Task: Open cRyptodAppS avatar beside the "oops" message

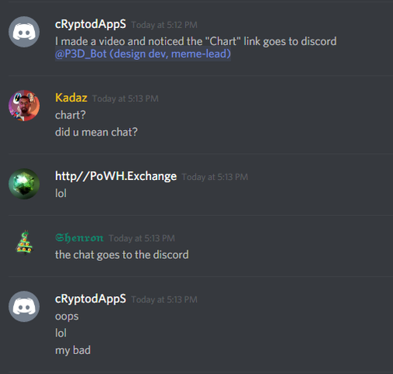Action: point(24,306)
